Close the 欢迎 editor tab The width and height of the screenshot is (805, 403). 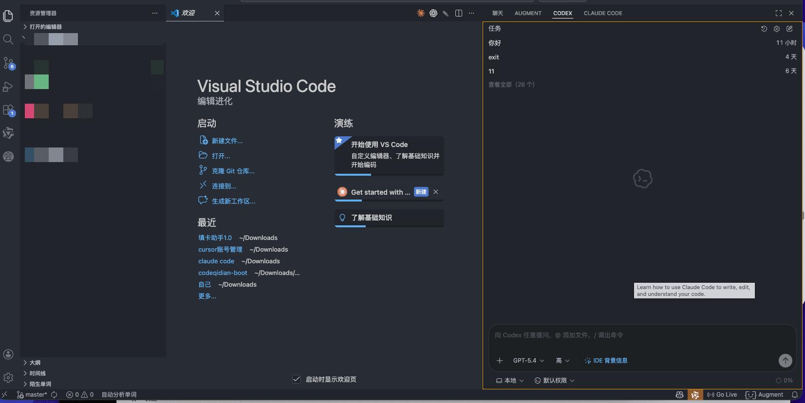(217, 13)
